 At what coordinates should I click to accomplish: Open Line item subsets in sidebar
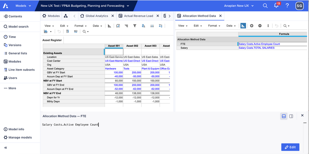(19, 70)
